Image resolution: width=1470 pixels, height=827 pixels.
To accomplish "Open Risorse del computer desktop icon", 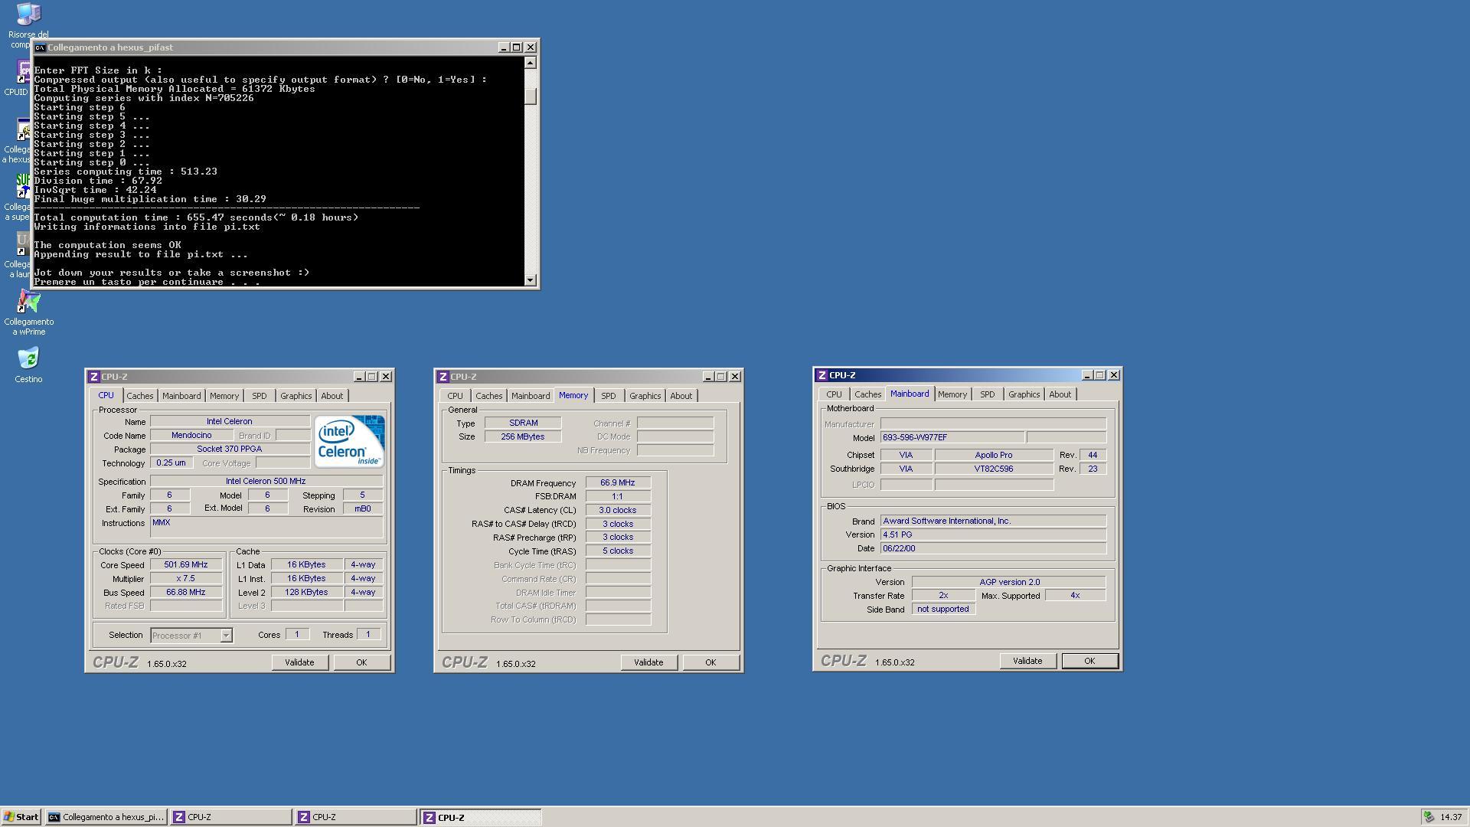I will [28, 15].
